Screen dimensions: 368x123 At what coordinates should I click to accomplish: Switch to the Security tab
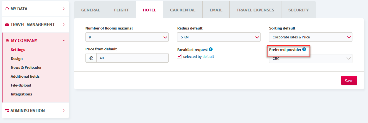coord(298,10)
